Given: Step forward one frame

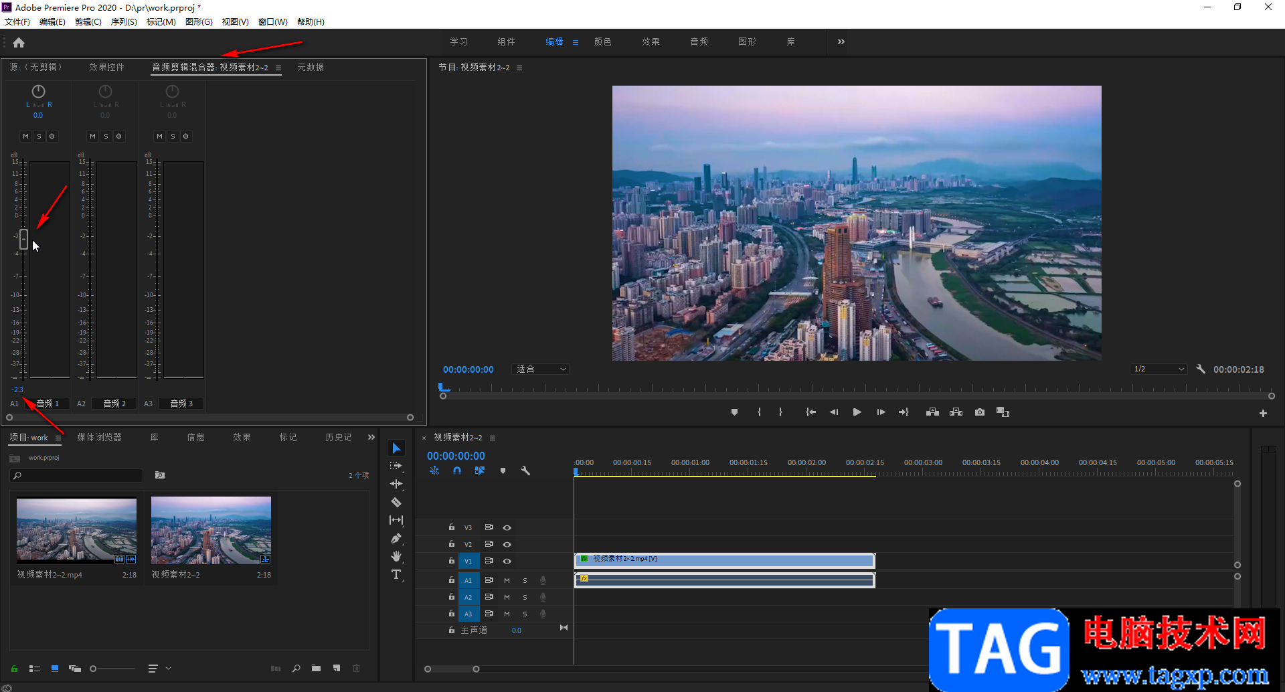Looking at the screenshot, I should [881, 412].
